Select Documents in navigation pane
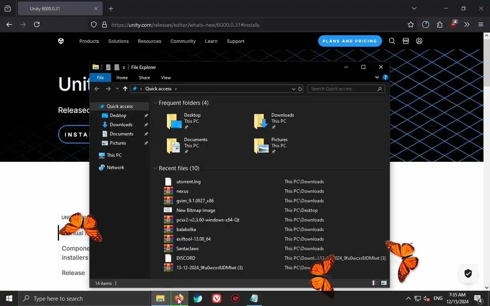Screen dimensions: 490x306 pyautogui.click(x=121, y=134)
